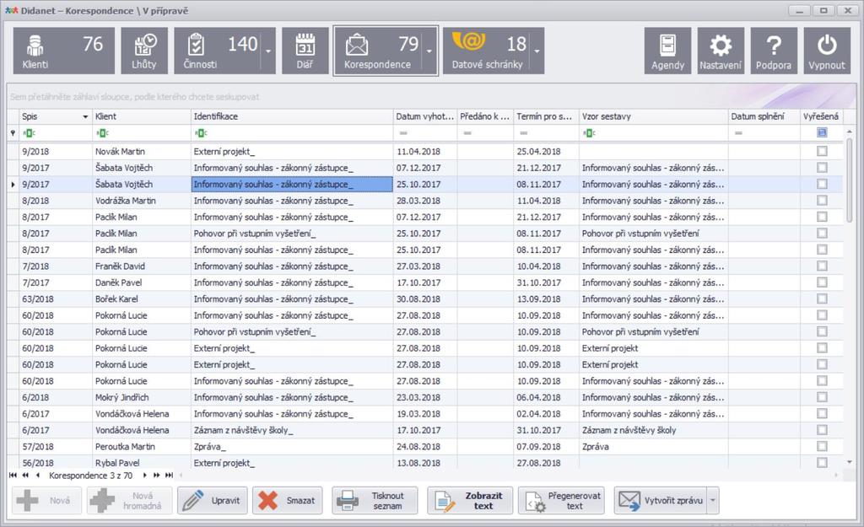Viewport: 864px width, 527px height.
Task: Open the Diář calendar tile
Action: pos(305,51)
